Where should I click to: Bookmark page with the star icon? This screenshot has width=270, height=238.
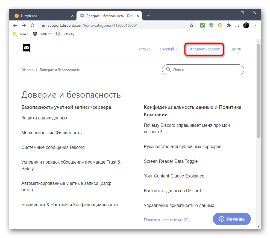192,25
